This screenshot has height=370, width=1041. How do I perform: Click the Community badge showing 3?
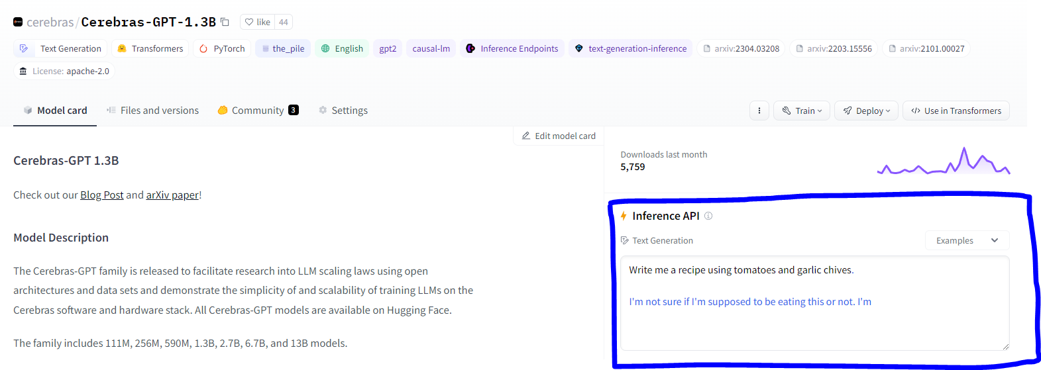tap(294, 110)
